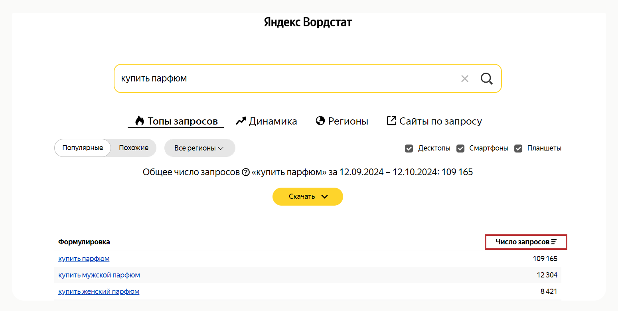The height and width of the screenshot is (311, 618).
Task: Click the globe icon next to Регионы
Action: point(320,120)
